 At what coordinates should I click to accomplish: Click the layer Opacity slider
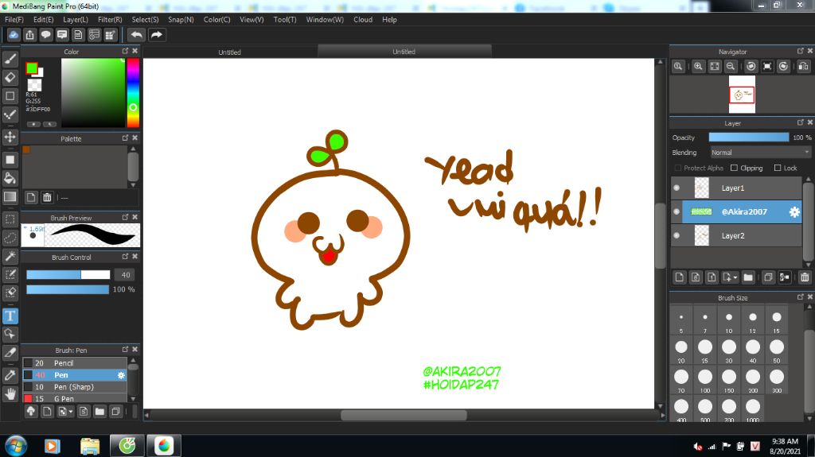tap(748, 137)
